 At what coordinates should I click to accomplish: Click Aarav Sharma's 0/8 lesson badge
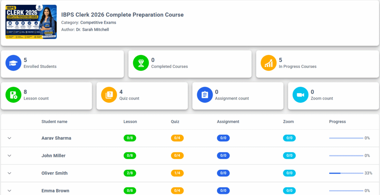tap(130, 138)
